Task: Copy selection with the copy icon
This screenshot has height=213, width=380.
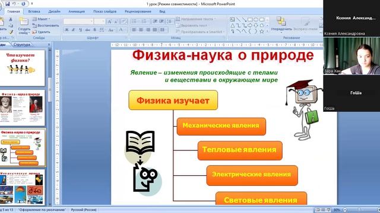Action: point(11,25)
